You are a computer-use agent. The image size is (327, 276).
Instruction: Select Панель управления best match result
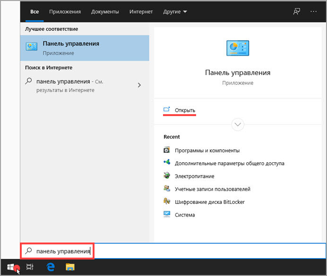point(85,48)
